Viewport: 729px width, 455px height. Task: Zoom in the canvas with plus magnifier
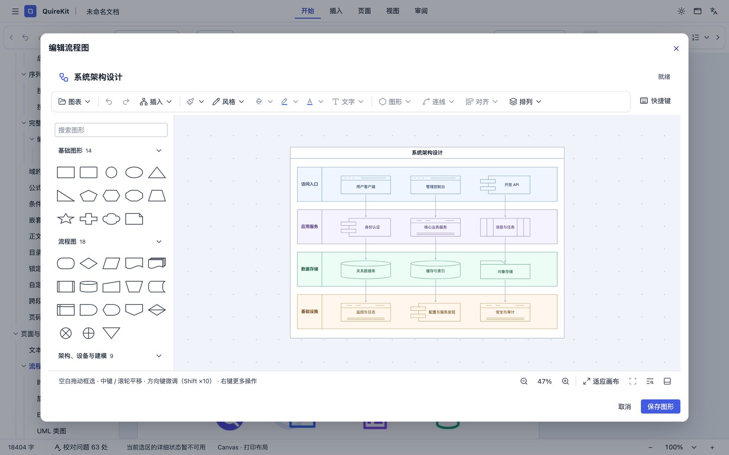click(x=565, y=381)
